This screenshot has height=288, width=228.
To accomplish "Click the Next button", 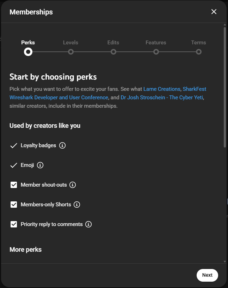I will 207,275.
